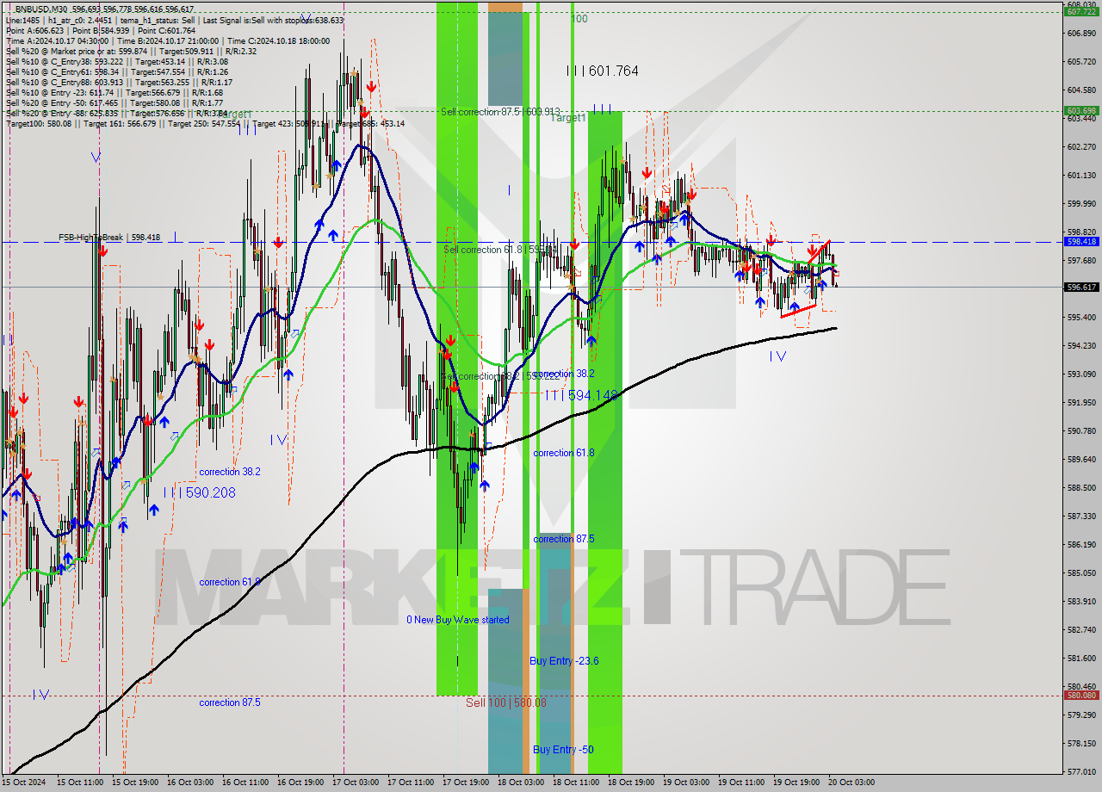
Task: Select the 599.990 price axis value
Action: (x=1081, y=204)
